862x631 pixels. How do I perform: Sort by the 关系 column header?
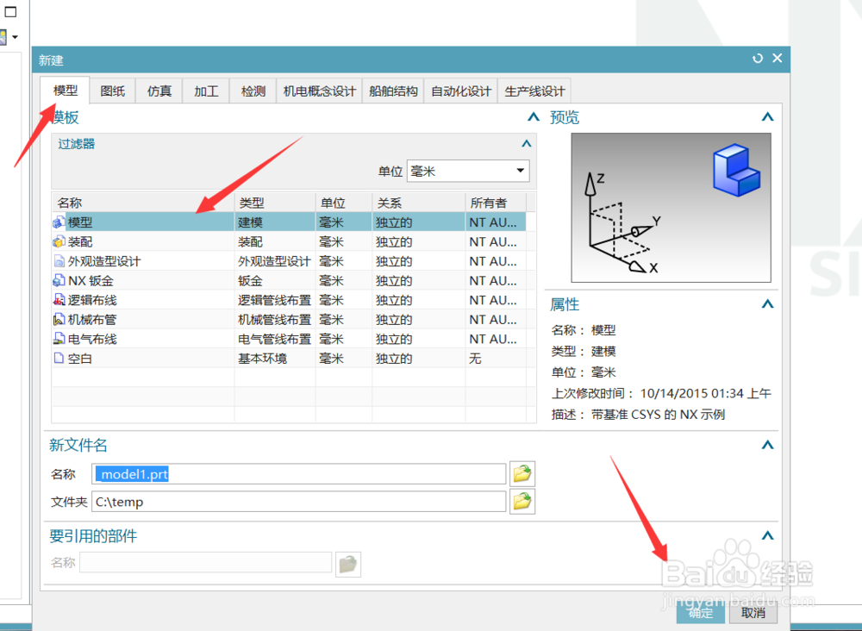[419, 203]
